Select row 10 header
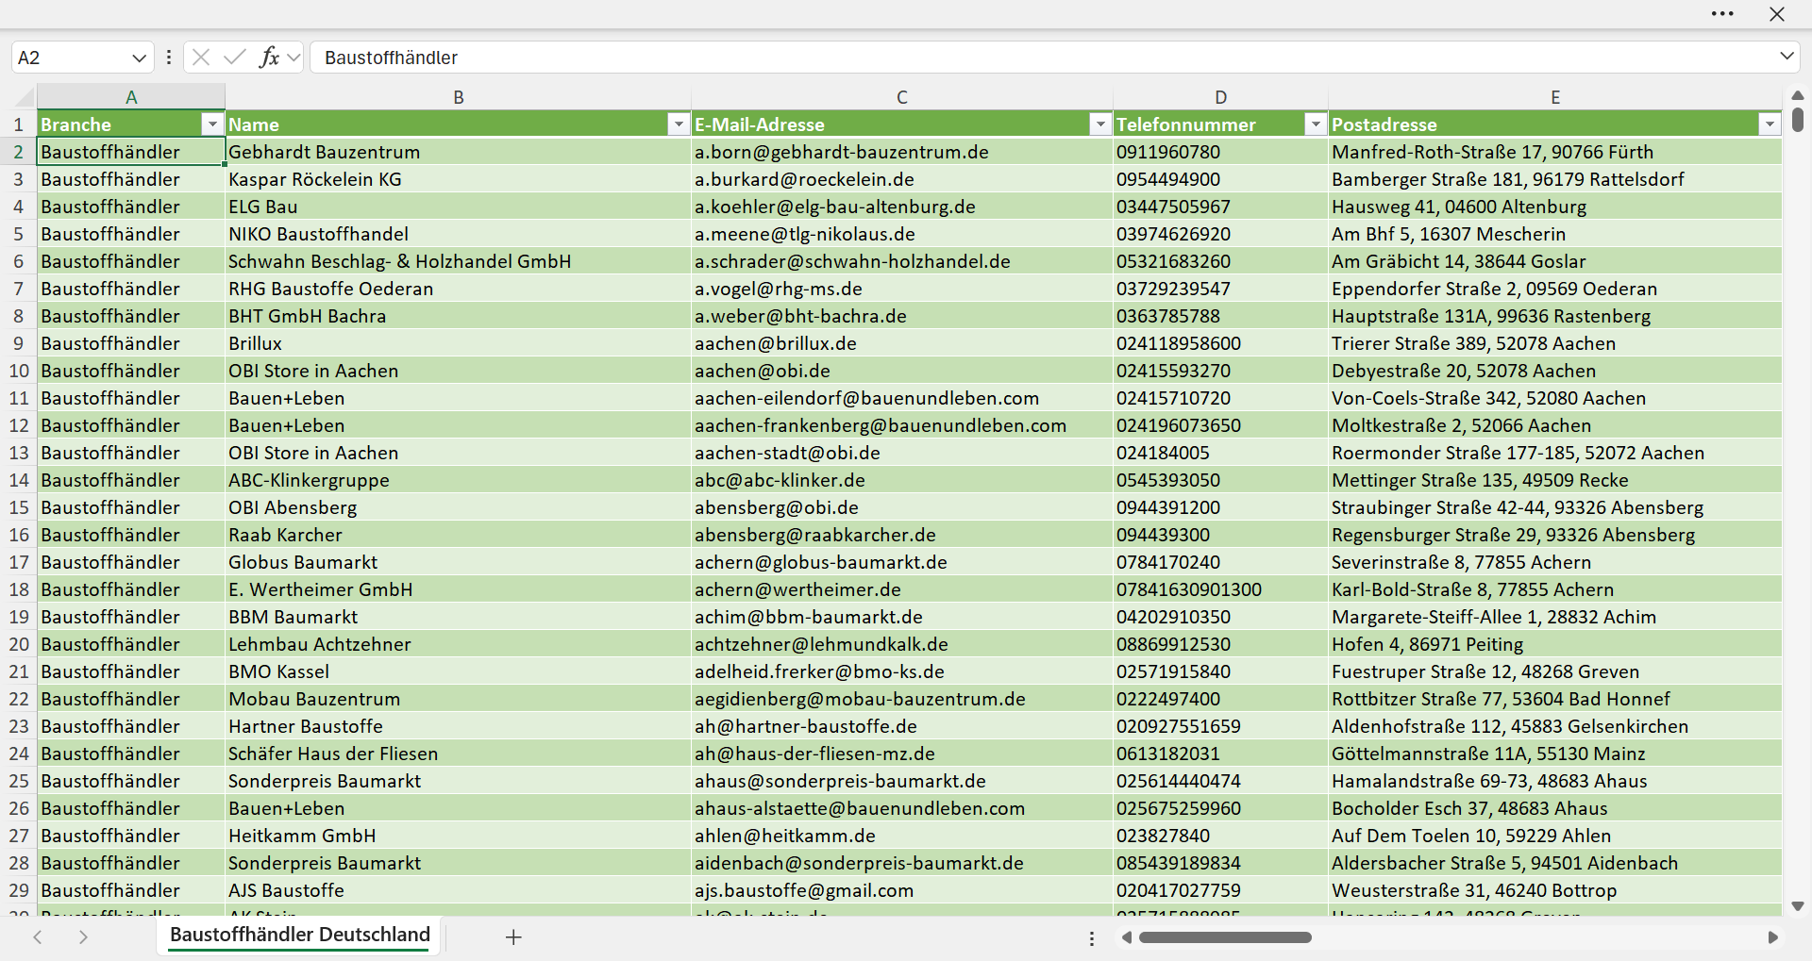1812x961 pixels. (x=19, y=371)
